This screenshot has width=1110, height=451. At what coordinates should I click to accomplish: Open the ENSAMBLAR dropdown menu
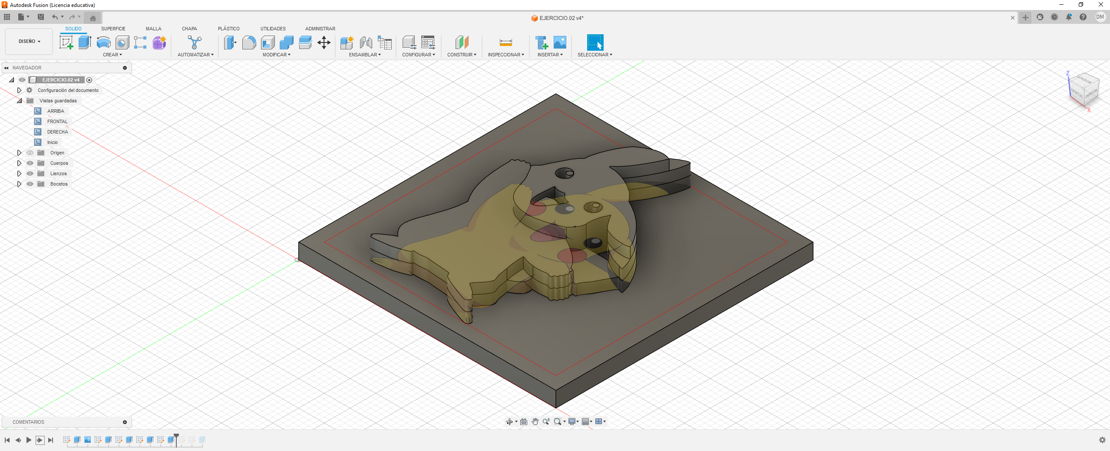(365, 55)
